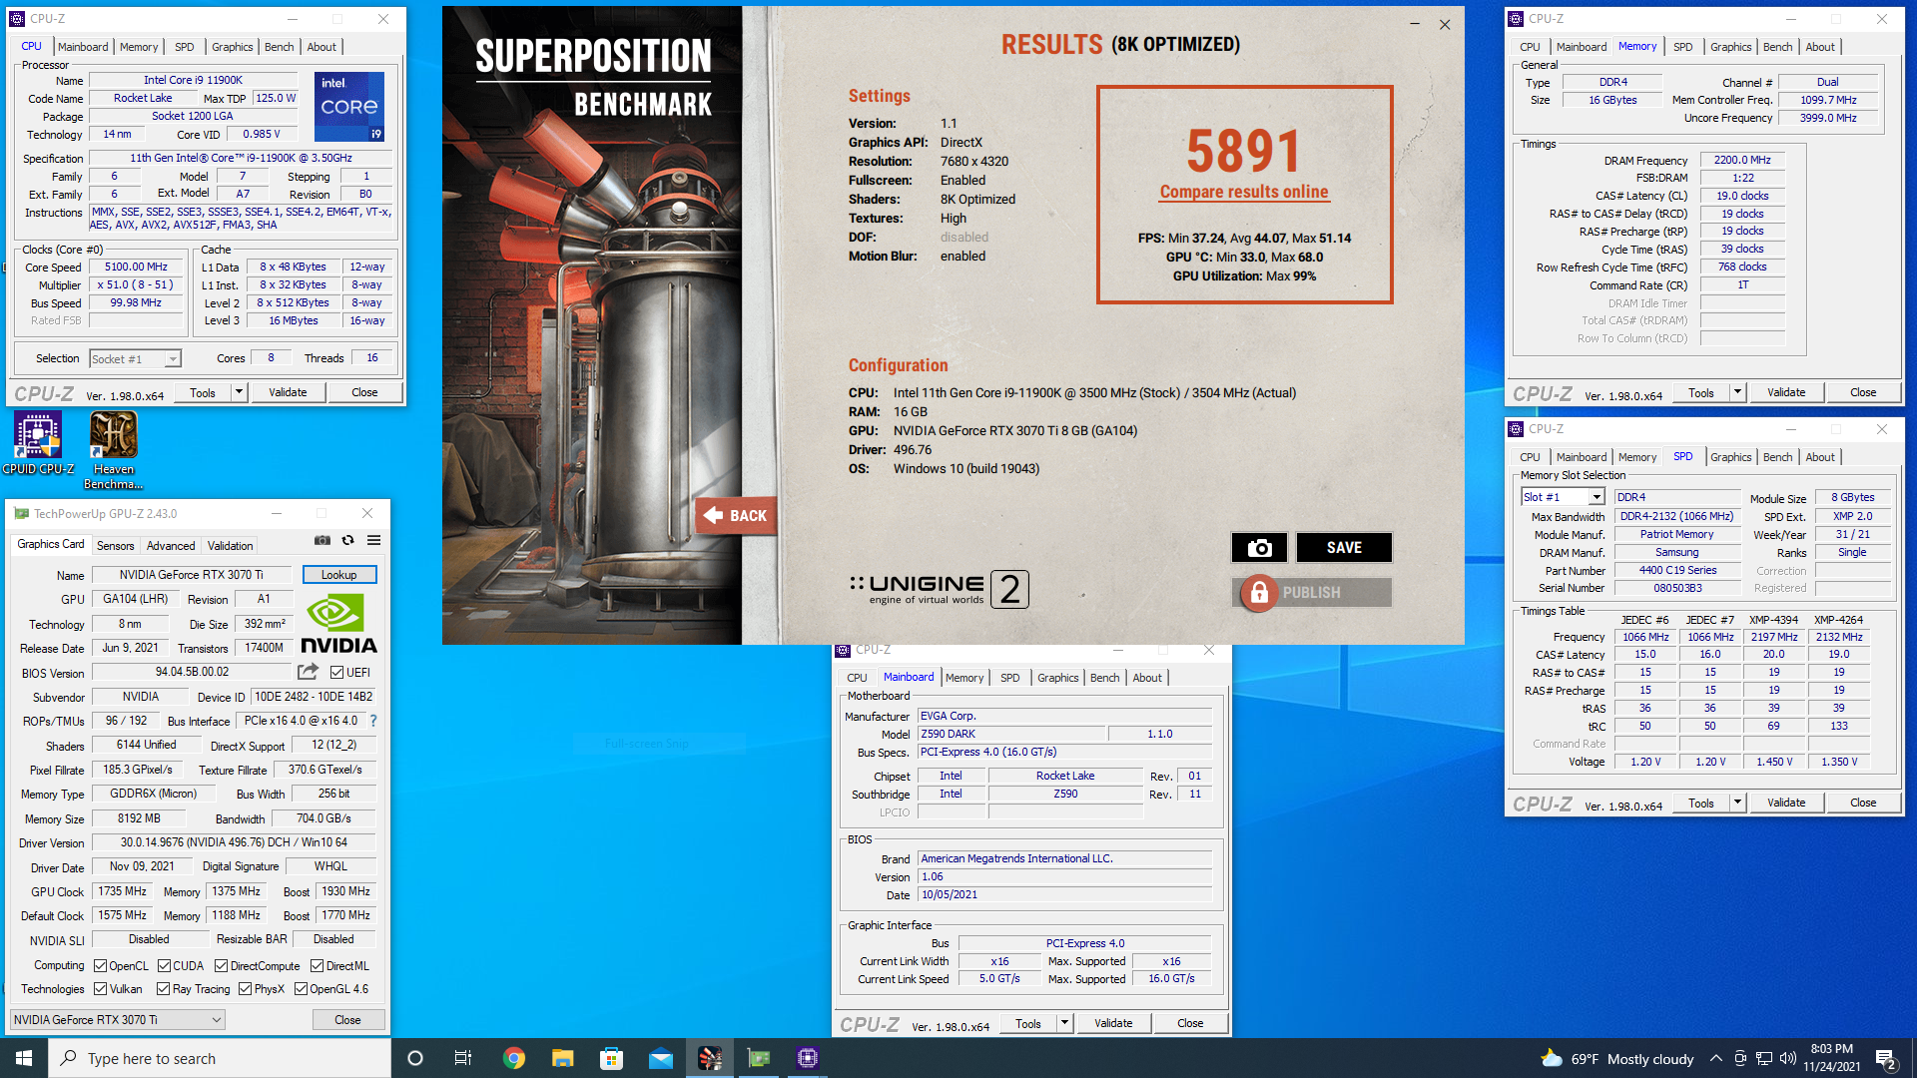Click Superposition screenshot camera button
Viewport: 1917px width, 1078px height.
[1259, 547]
